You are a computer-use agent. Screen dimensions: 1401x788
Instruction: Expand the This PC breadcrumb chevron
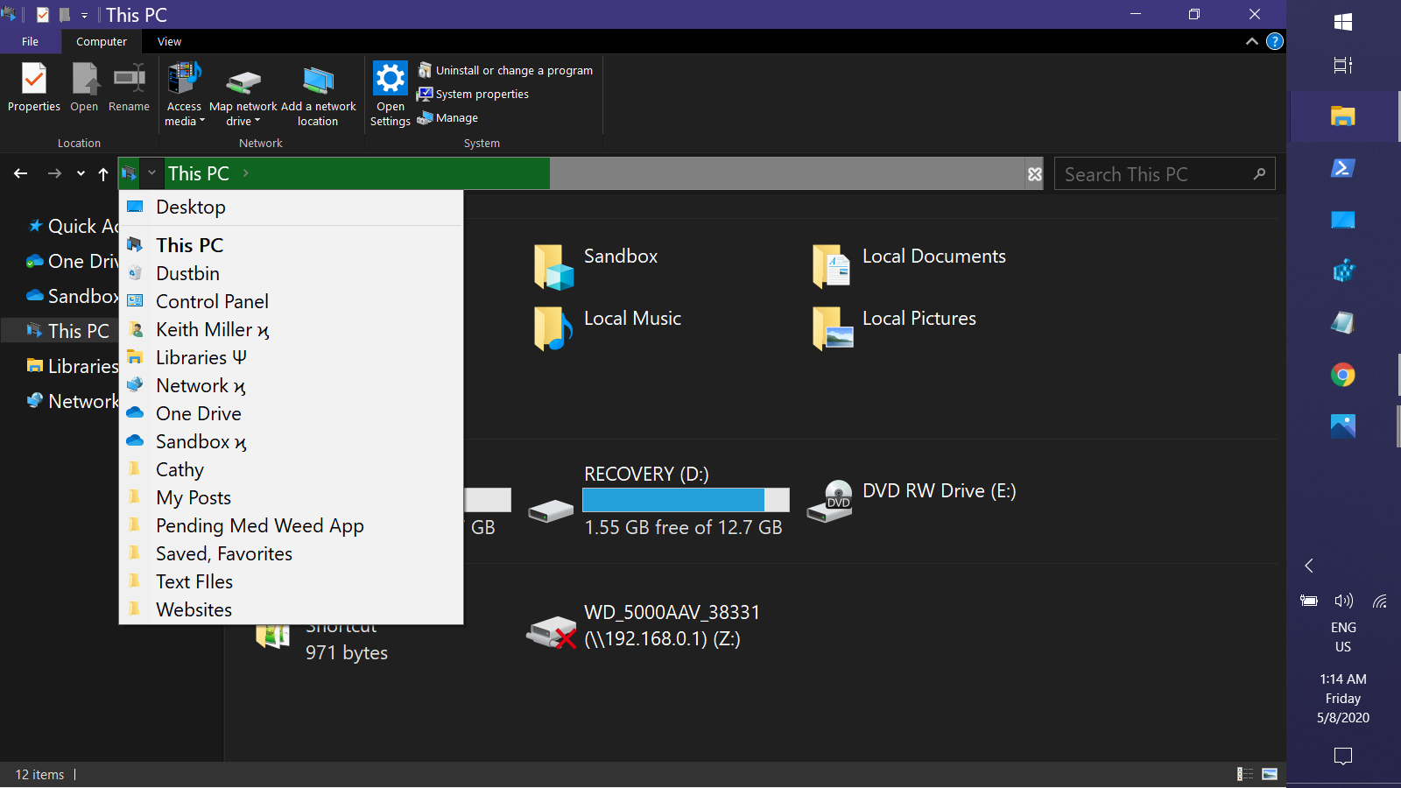click(246, 173)
